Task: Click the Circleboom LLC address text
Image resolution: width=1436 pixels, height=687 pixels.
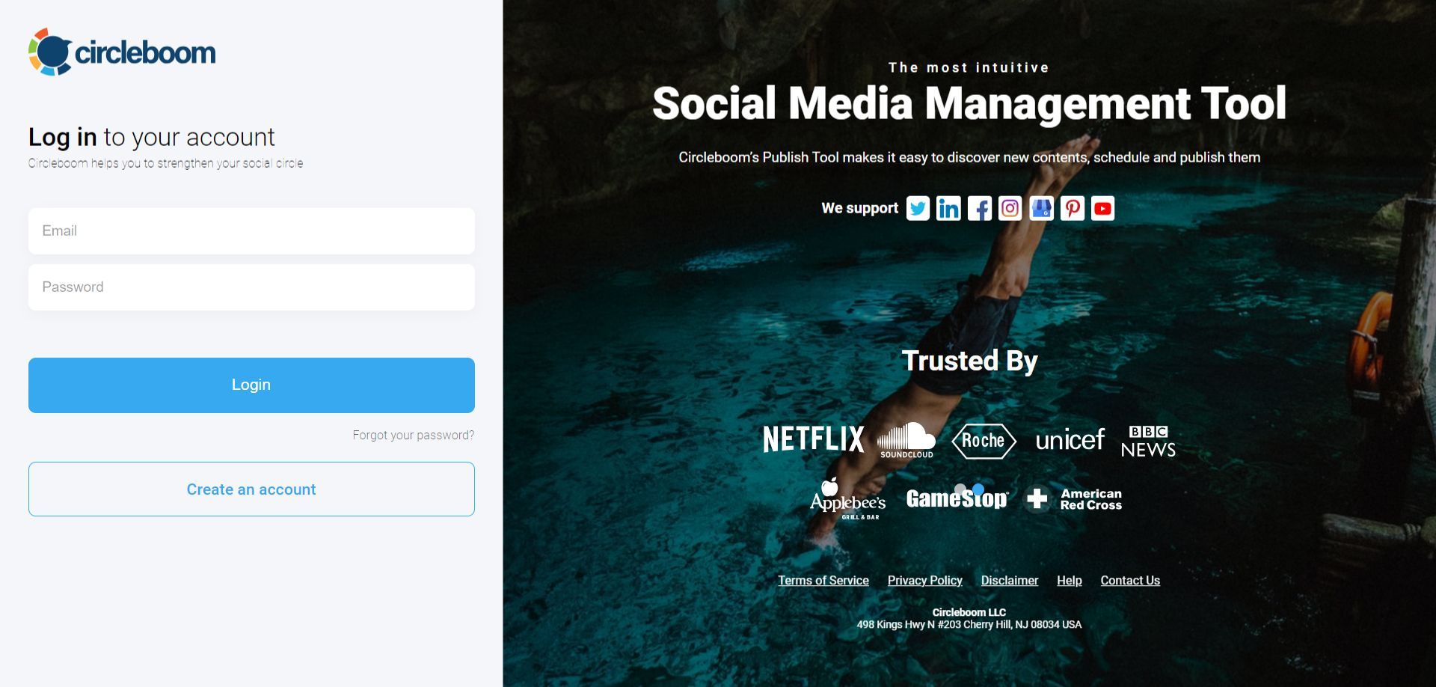Action: click(969, 618)
